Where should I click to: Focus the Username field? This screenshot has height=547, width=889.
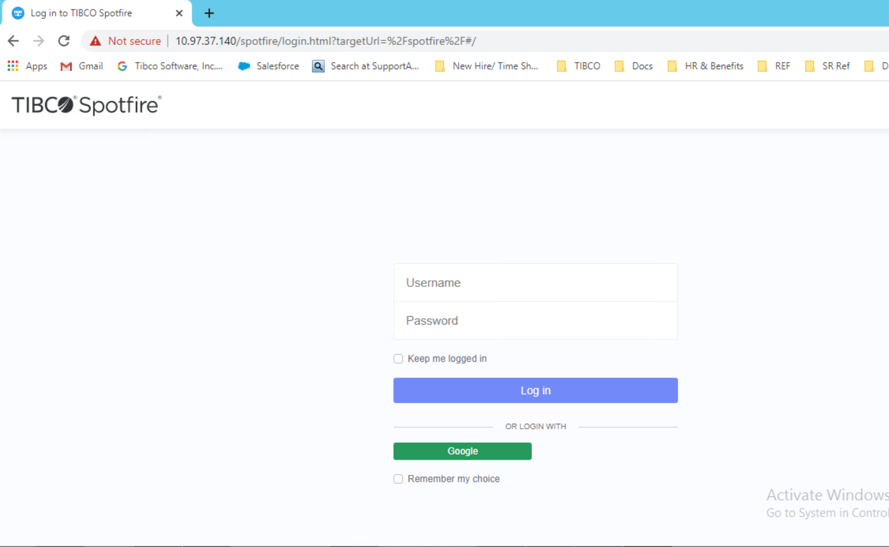536,283
